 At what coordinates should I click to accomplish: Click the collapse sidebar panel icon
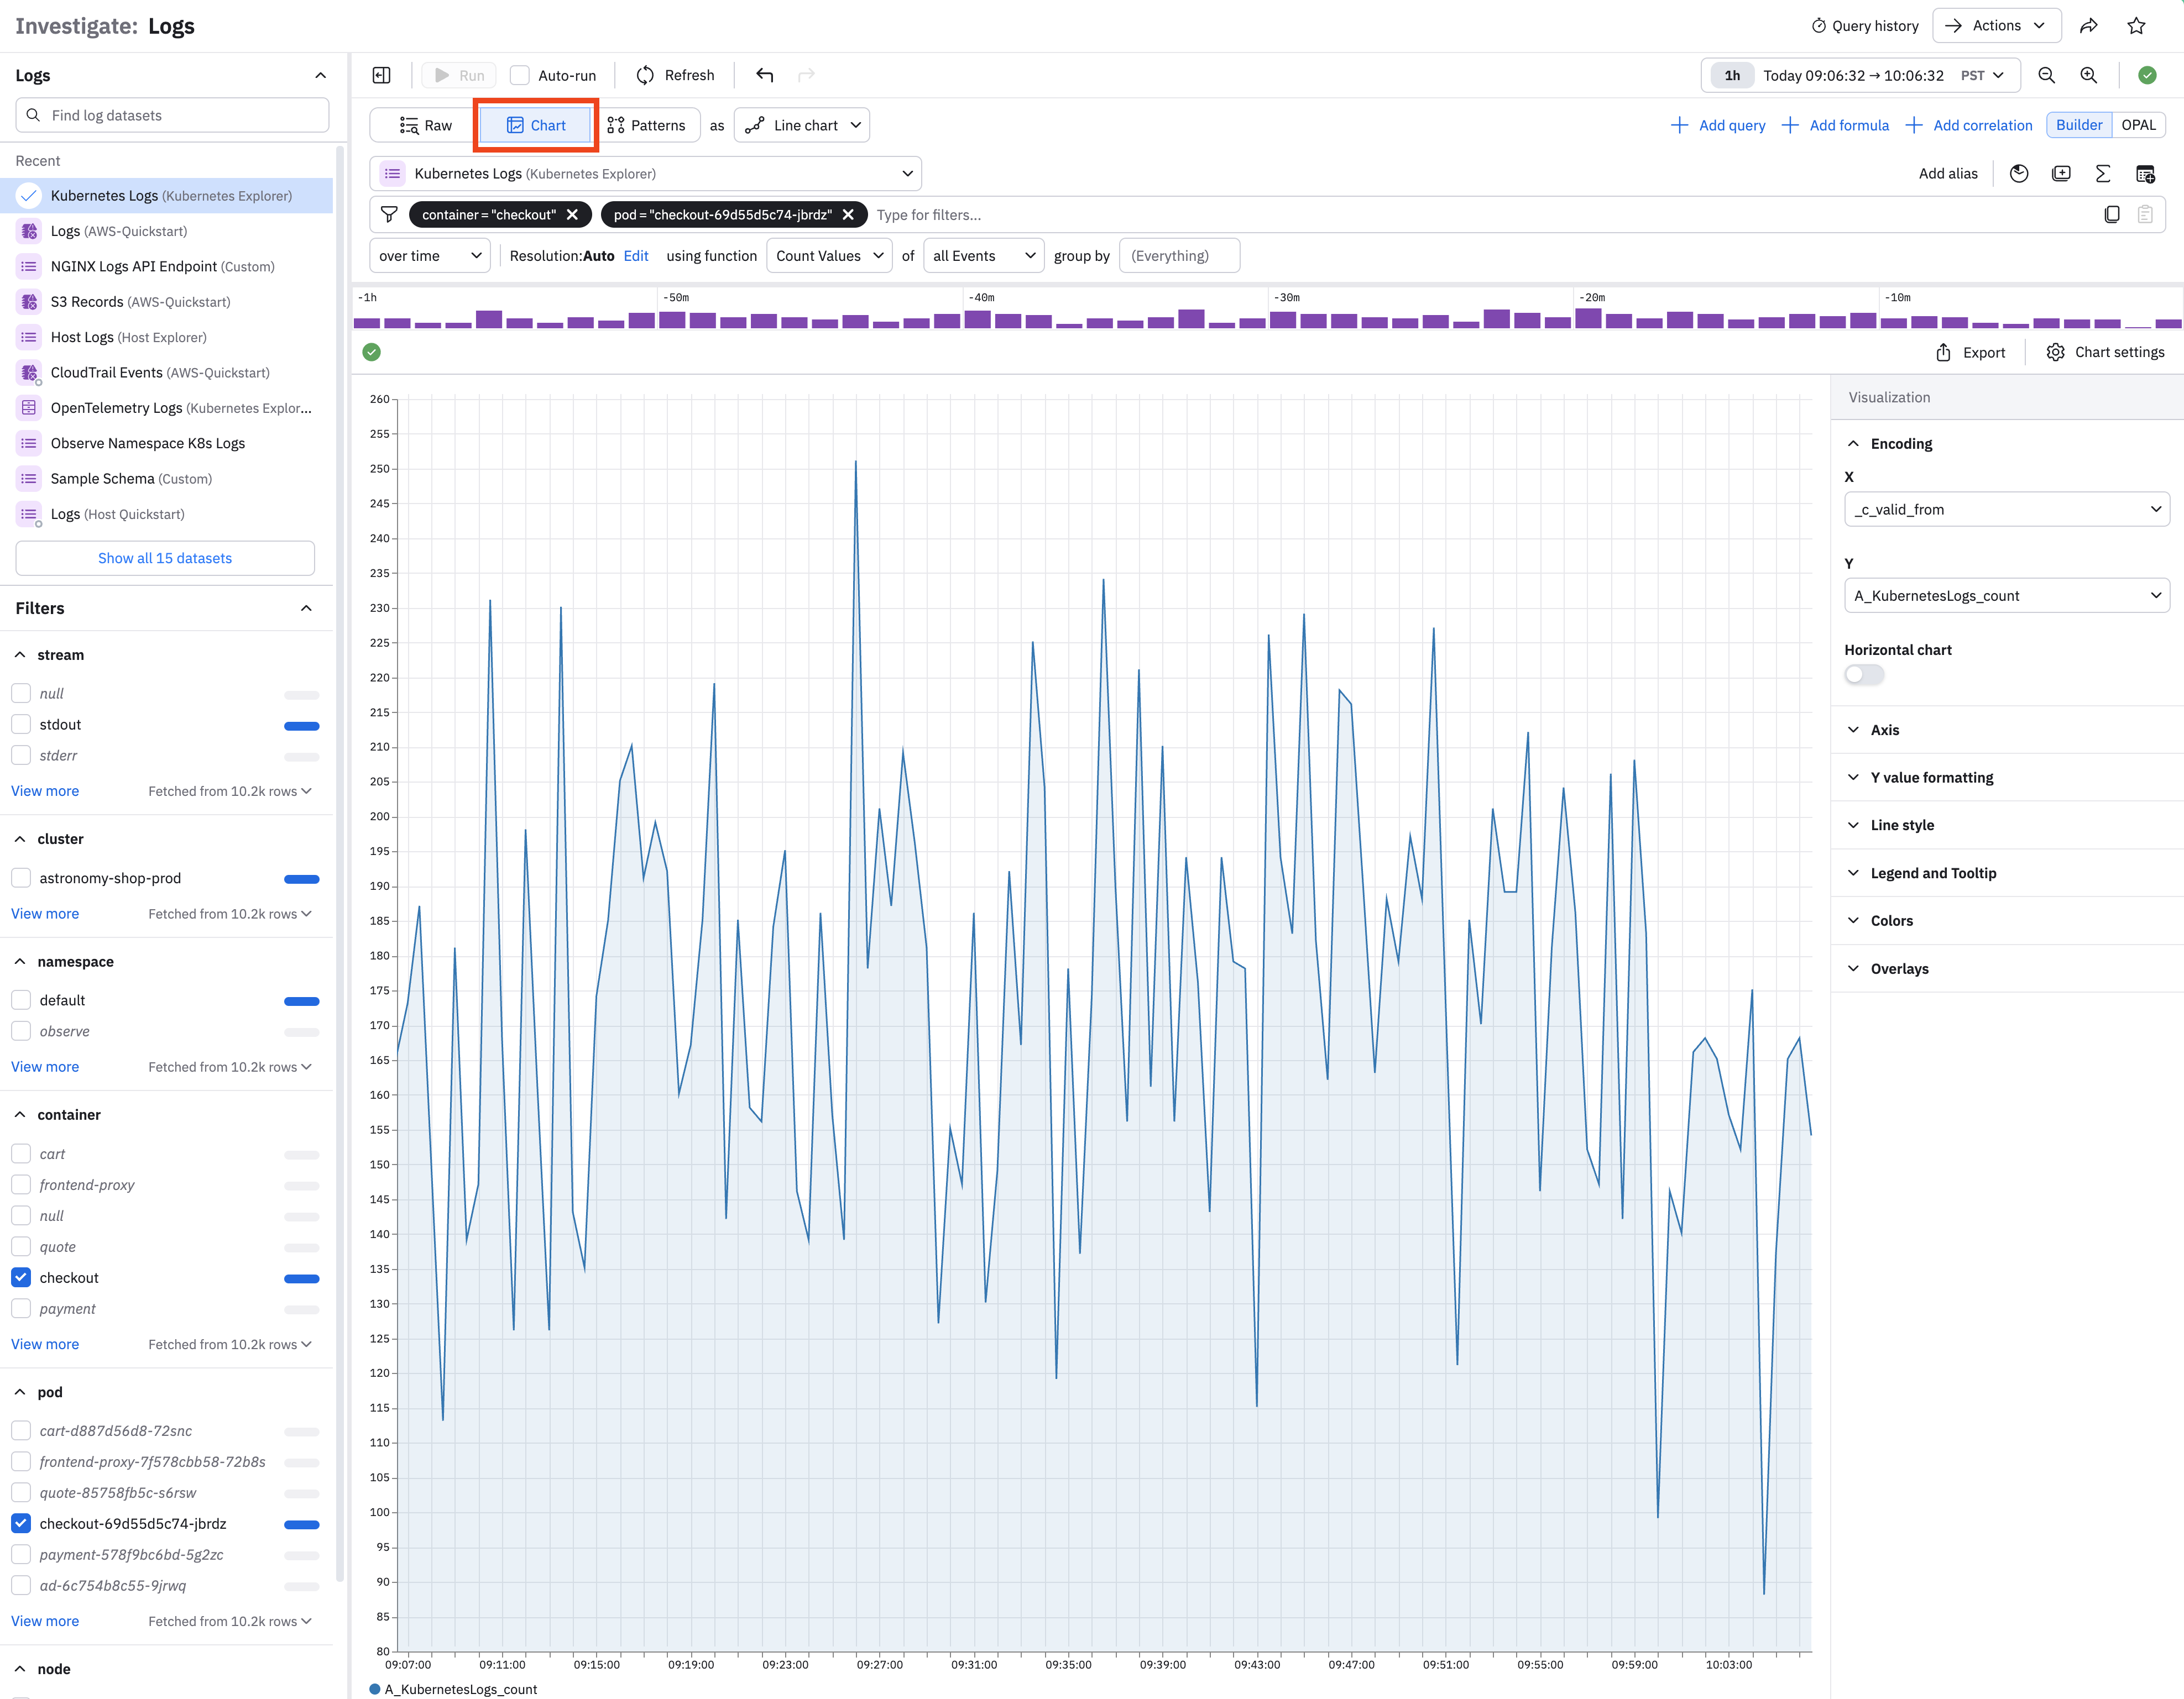click(x=381, y=75)
